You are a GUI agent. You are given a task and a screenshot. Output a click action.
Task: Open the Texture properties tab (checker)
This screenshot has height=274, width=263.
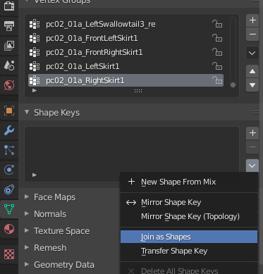[x=9, y=254]
